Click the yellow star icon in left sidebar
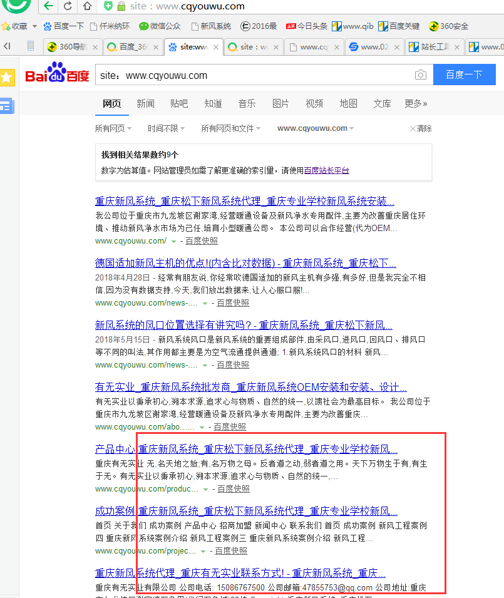The image size is (504, 598). tap(6, 78)
